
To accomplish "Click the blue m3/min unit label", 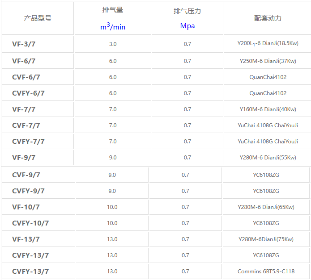I will (x=112, y=26).
